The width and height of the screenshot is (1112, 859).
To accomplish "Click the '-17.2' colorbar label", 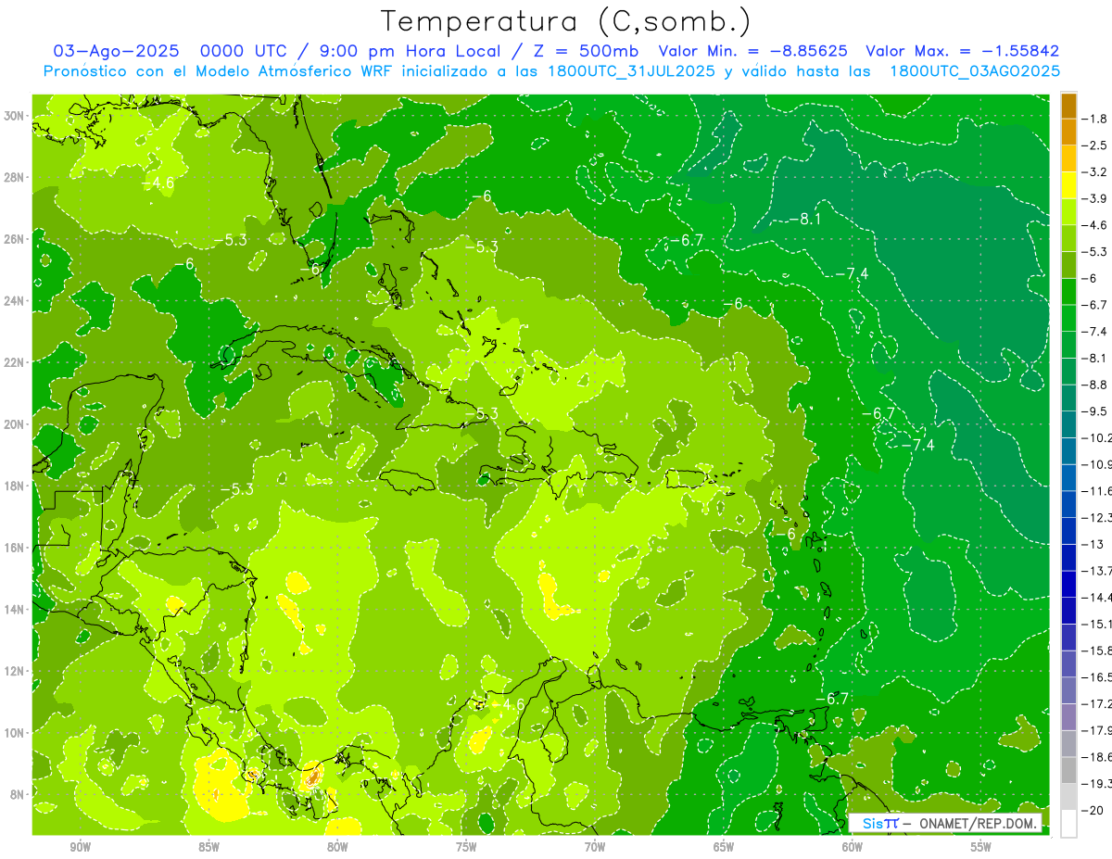I will 1098,704.
